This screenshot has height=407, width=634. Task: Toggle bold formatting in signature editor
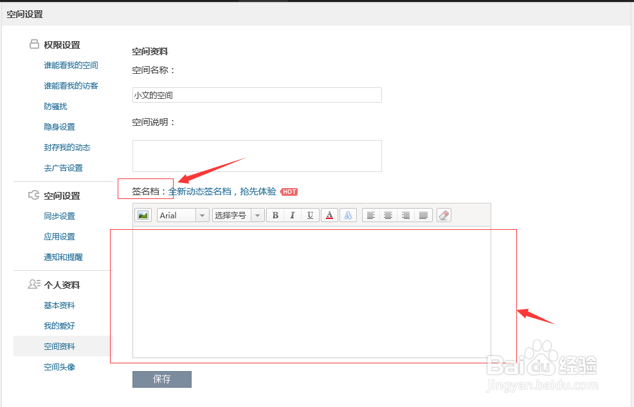coord(275,215)
